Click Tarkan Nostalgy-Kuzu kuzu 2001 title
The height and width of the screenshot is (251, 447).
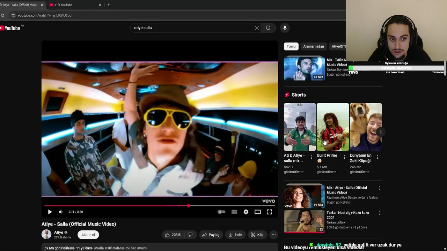348,215
